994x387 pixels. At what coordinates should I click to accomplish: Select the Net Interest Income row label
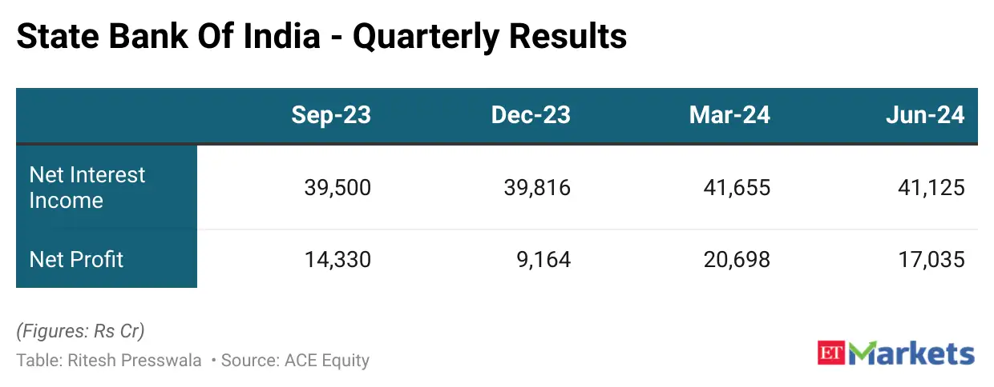(87, 187)
